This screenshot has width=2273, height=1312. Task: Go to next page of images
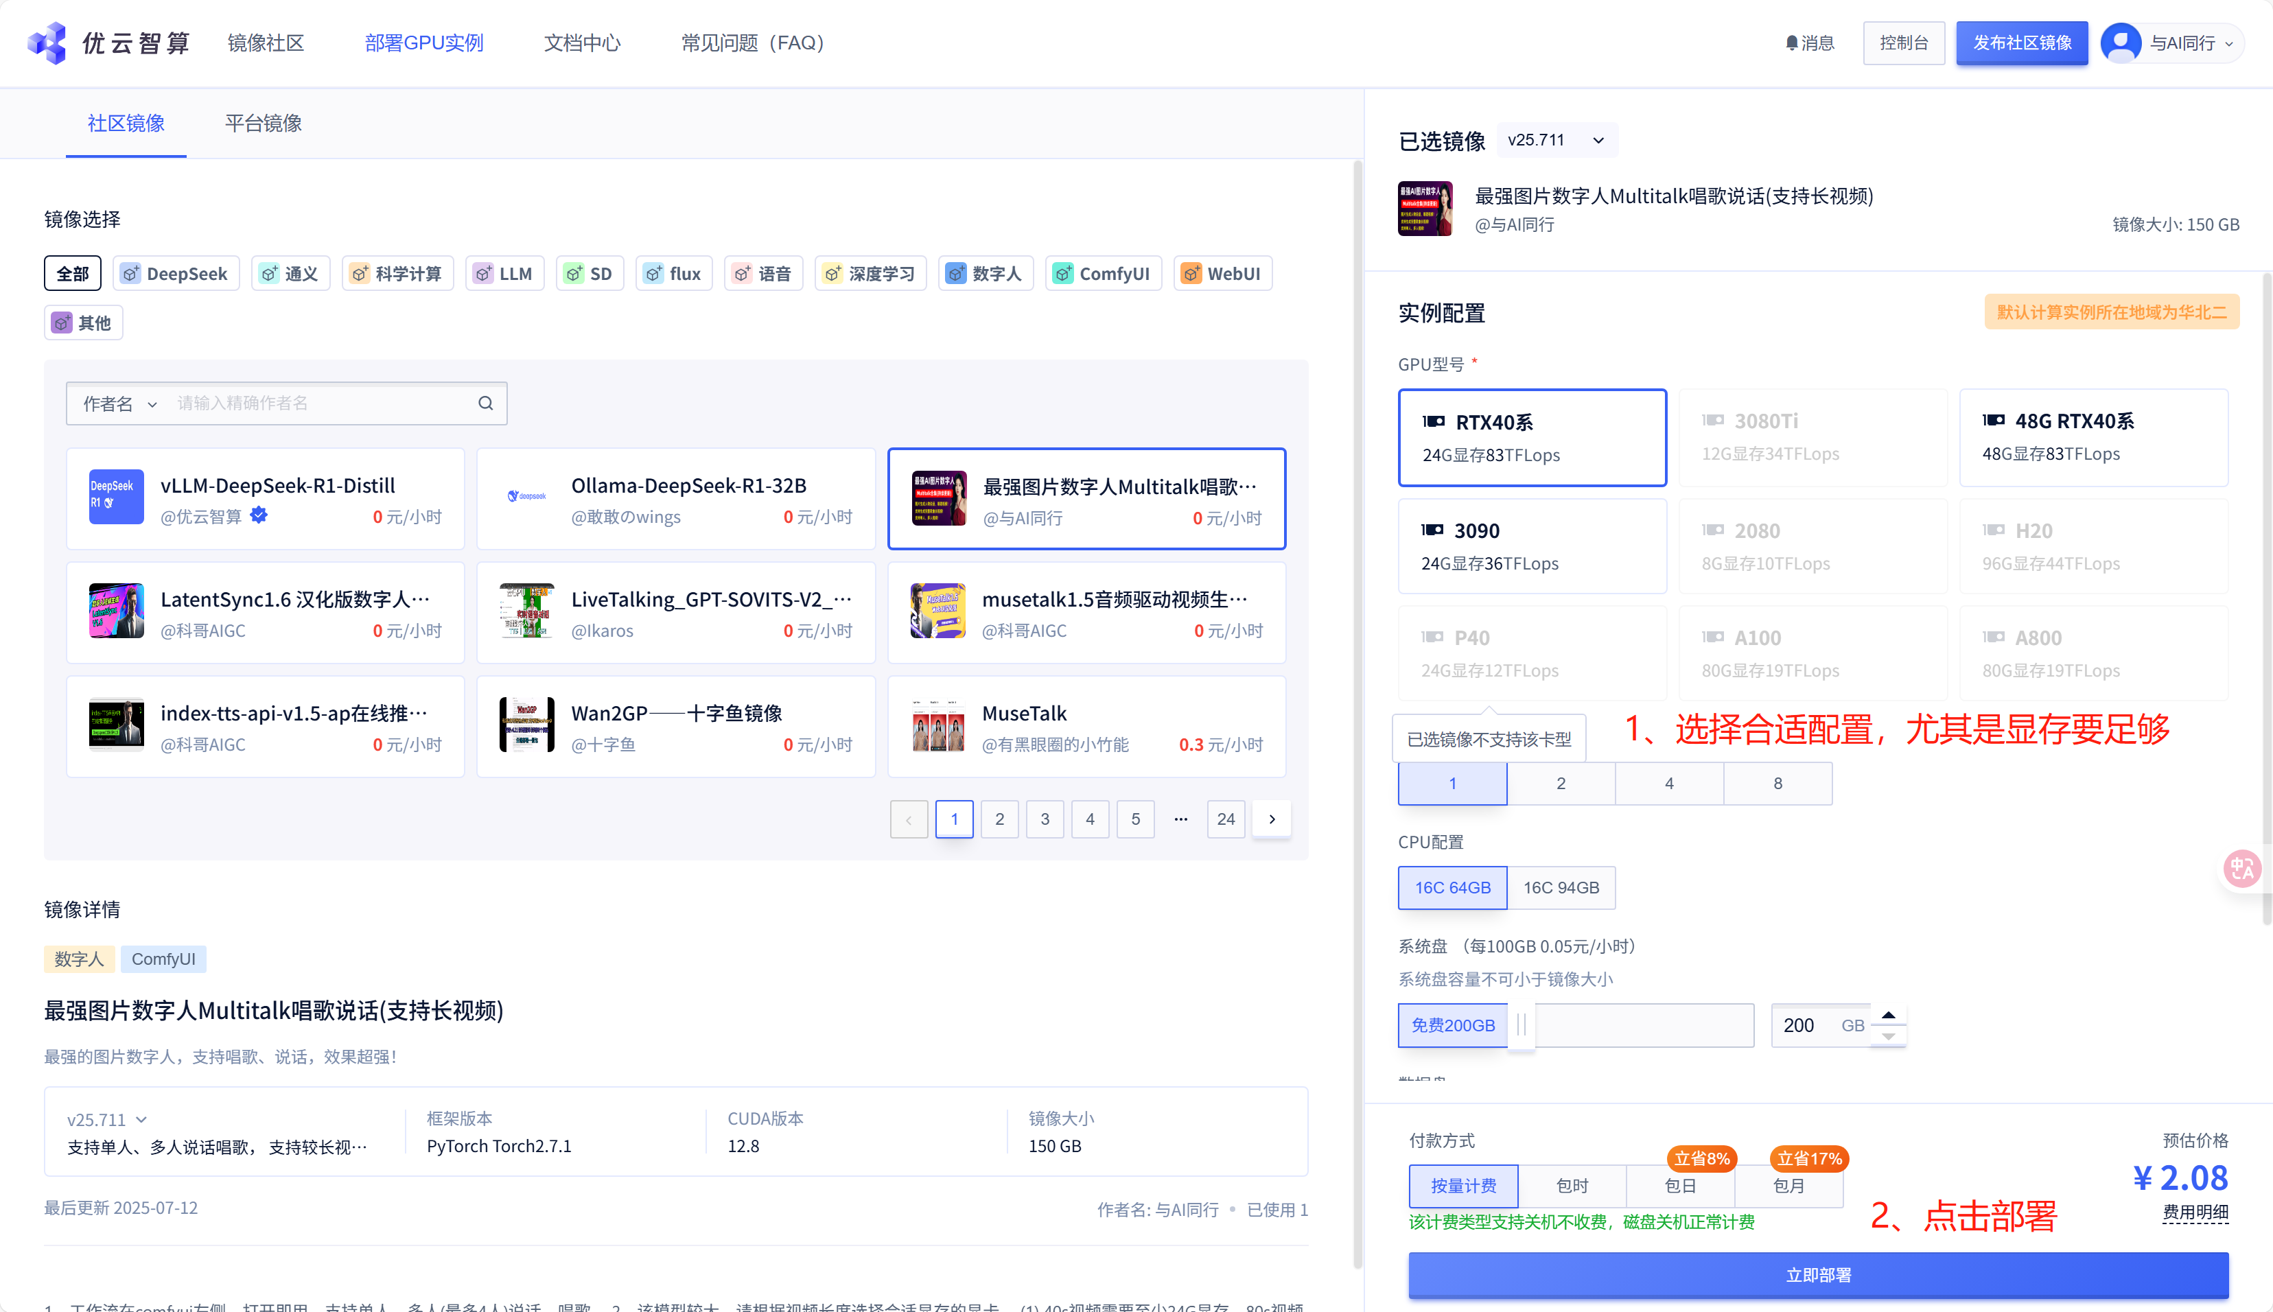[x=1272, y=819]
